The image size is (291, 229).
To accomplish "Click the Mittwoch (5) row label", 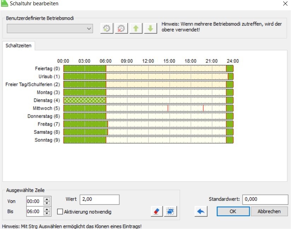I will [x=46, y=108].
